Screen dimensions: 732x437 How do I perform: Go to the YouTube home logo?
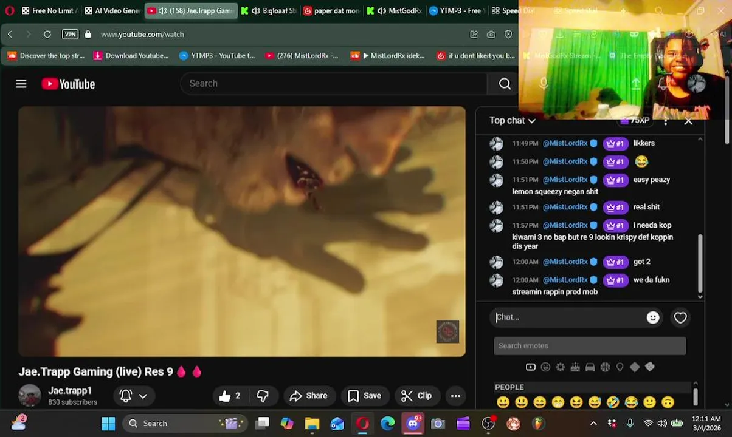pos(68,84)
